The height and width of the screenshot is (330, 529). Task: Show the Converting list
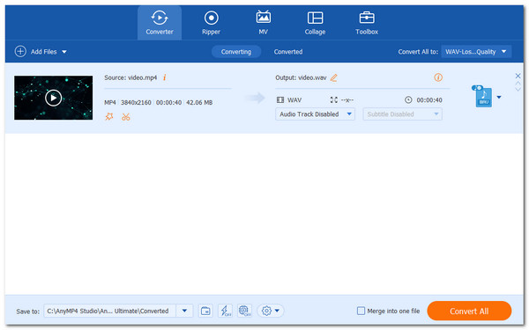(x=236, y=52)
